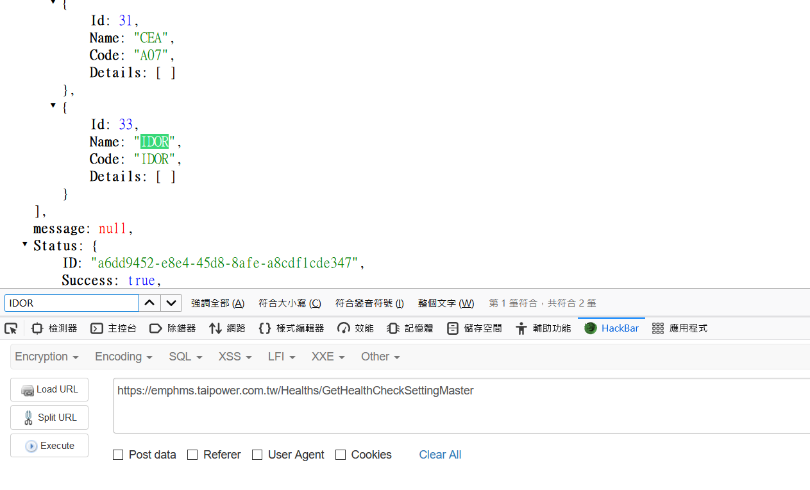Viewport: 810px width, 490px height.
Task: Open the 樣式編輯器 style editor tab
Action: 291,328
